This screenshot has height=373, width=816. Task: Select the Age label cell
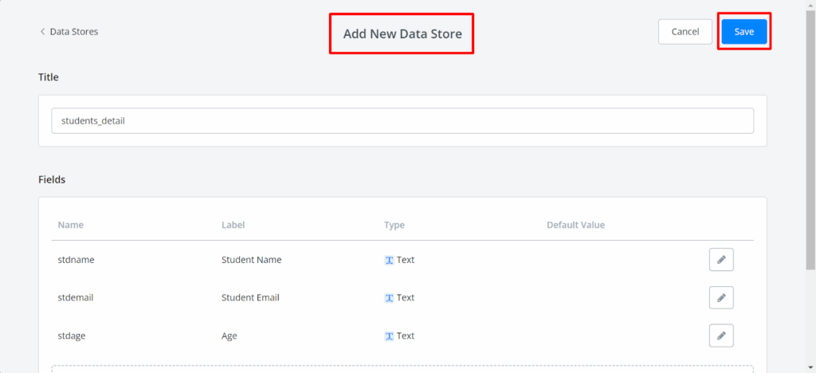pos(229,336)
